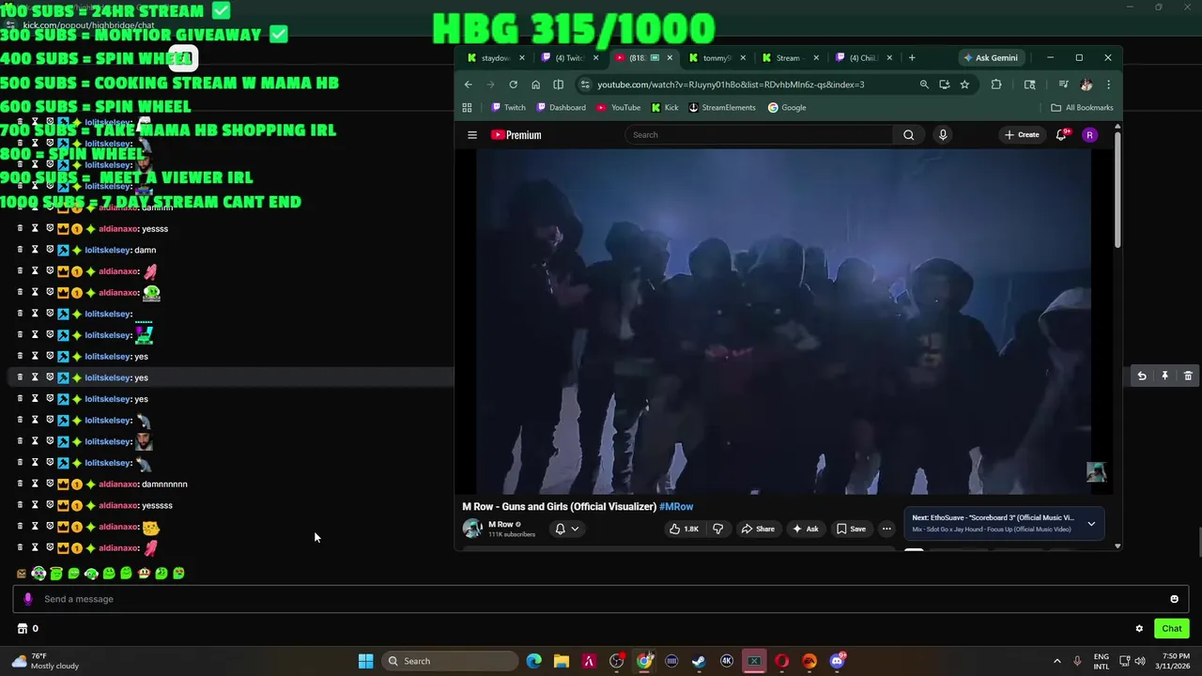Click the #MRow hashtag link

[x=676, y=507]
